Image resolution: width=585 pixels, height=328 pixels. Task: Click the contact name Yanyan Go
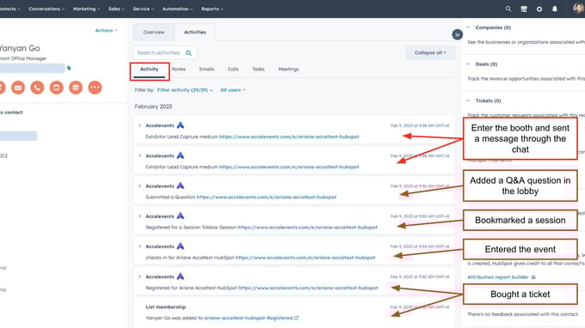click(x=20, y=48)
